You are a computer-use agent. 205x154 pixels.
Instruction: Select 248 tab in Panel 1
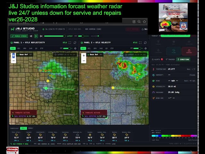[x=31, y=48]
